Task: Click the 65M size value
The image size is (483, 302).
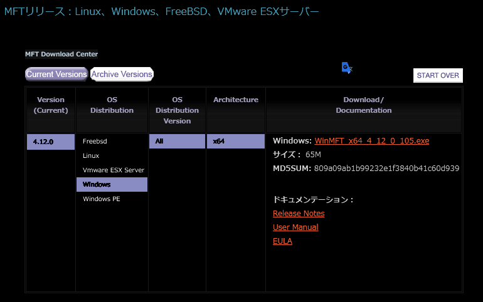Action: (313, 155)
